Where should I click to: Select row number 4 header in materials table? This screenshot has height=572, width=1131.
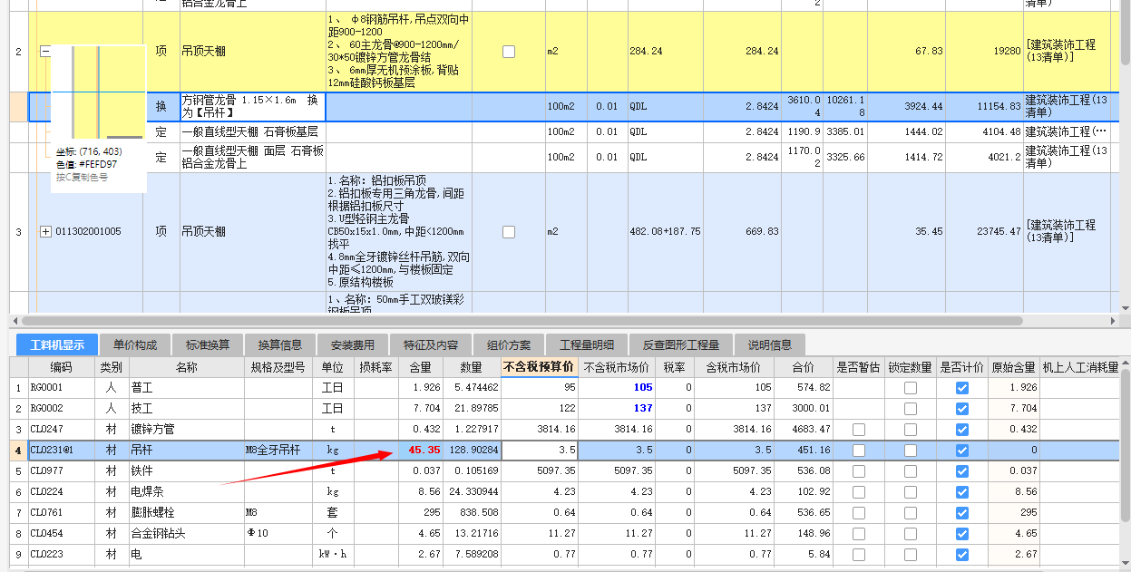18,451
